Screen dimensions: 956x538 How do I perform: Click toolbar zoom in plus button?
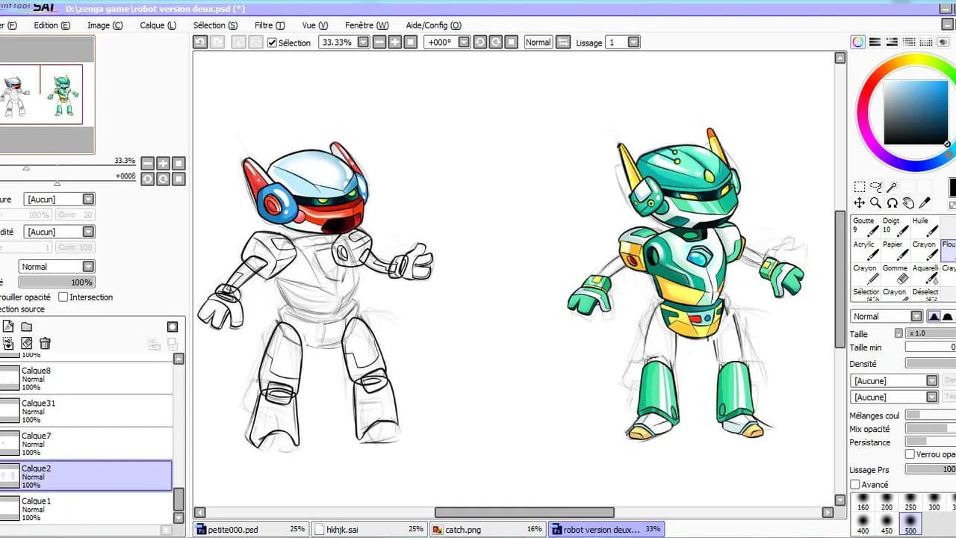pyautogui.click(x=395, y=43)
